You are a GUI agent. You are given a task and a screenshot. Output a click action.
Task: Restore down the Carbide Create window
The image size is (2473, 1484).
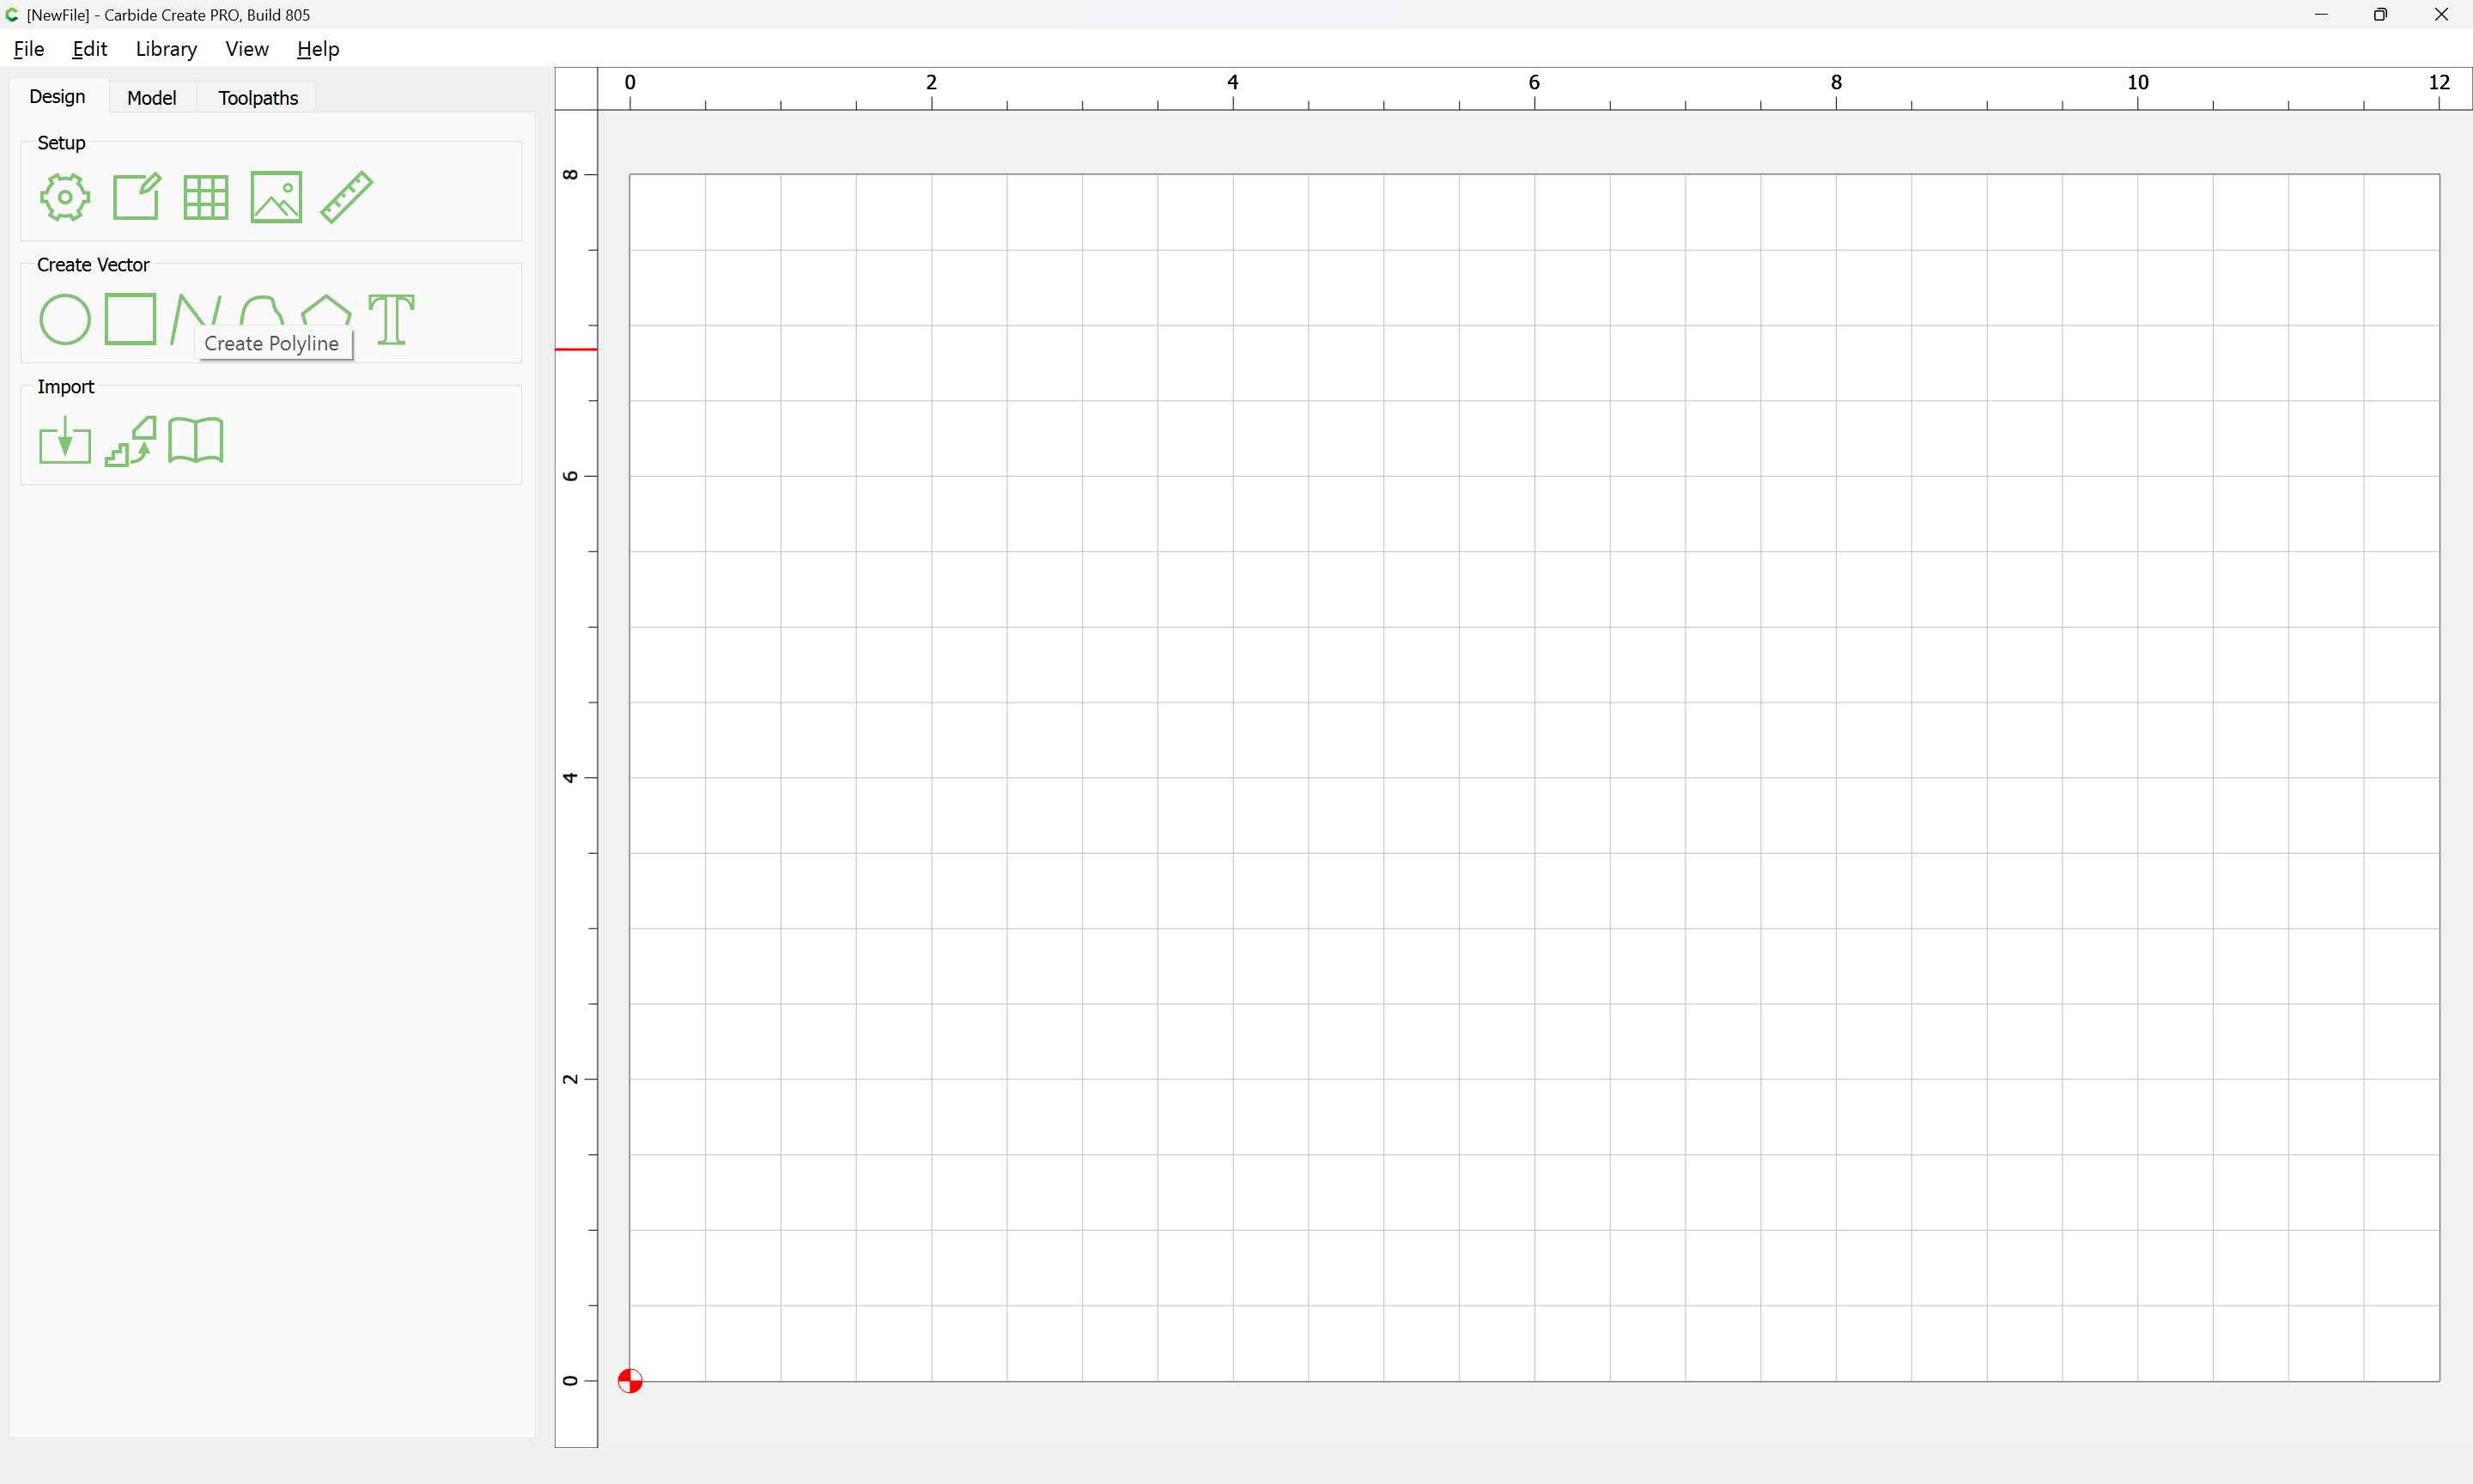click(2381, 15)
